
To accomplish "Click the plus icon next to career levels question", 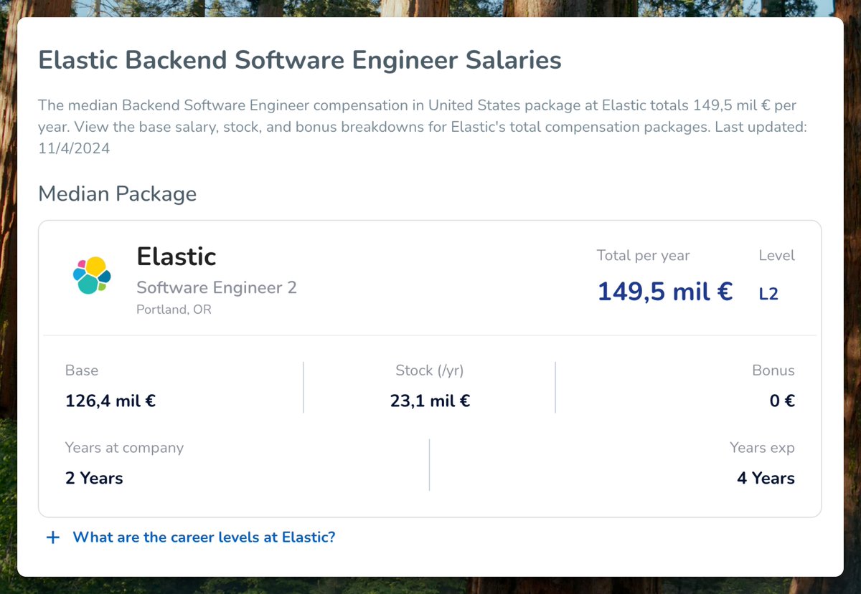I will pyautogui.click(x=52, y=537).
